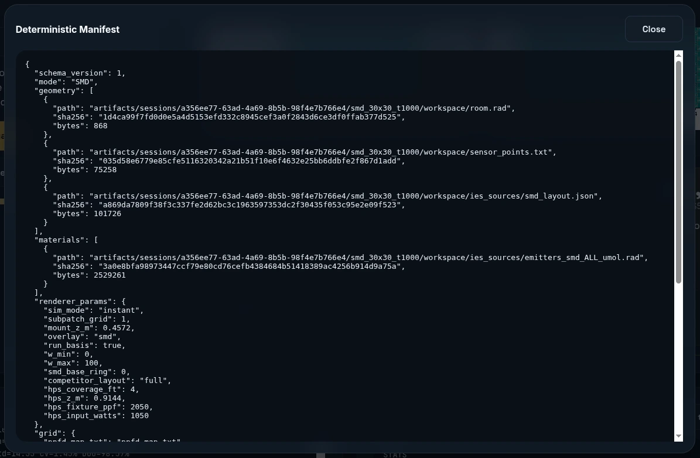Click the Close button
Viewport: 700px width, 458px height.
tap(654, 29)
